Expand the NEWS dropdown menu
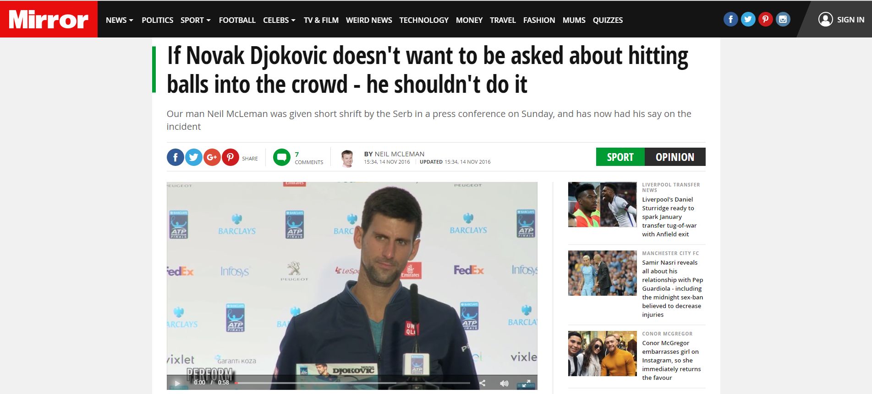This screenshot has height=394, width=872. pos(119,20)
